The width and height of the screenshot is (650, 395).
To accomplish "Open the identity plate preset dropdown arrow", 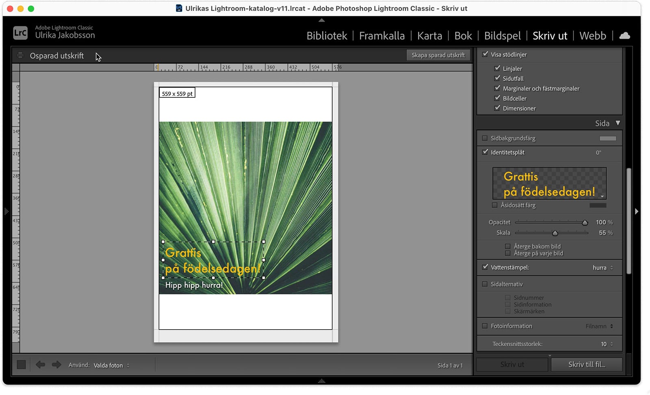I will click(x=602, y=196).
